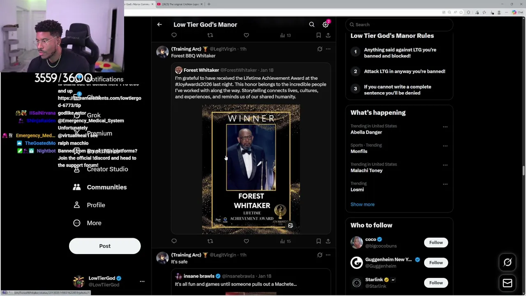Repost the Forest BBQ Whitaker post
526x296 pixels.
(210, 241)
